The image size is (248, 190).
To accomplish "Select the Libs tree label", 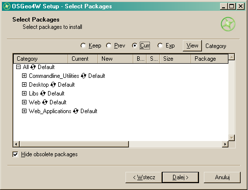I will click(33, 94).
